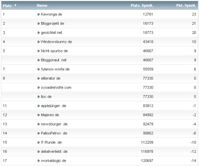Open the sysadminslife com link

coord(56,88)
